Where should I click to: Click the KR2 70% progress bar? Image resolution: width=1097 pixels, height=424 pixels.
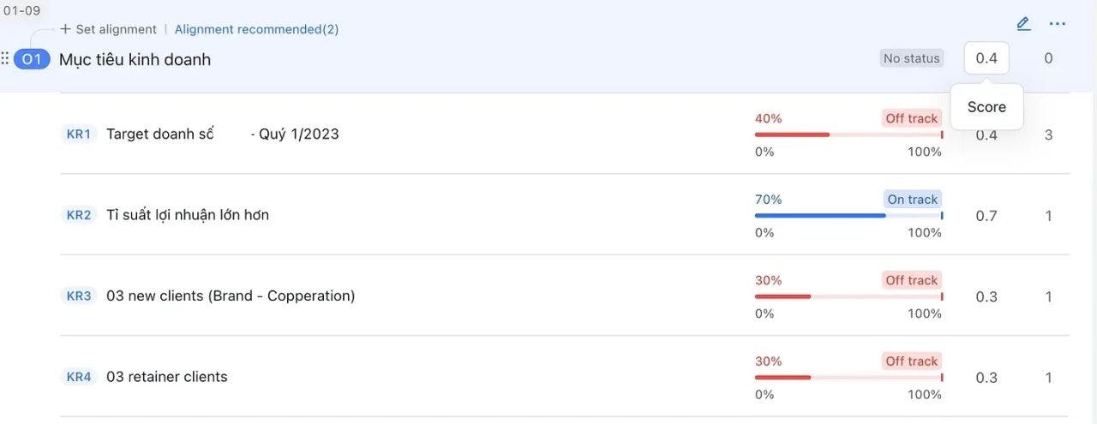click(848, 216)
